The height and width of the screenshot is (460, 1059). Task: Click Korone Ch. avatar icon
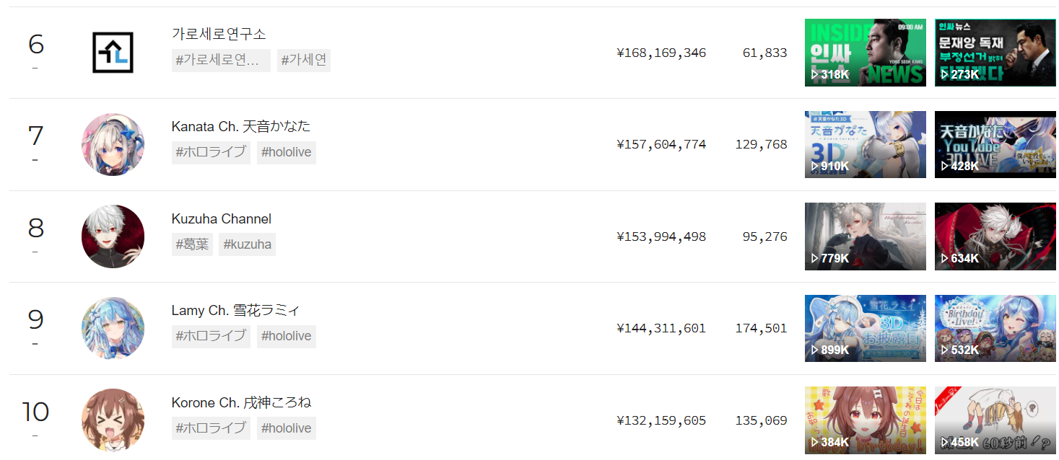pyautogui.click(x=113, y=420)
